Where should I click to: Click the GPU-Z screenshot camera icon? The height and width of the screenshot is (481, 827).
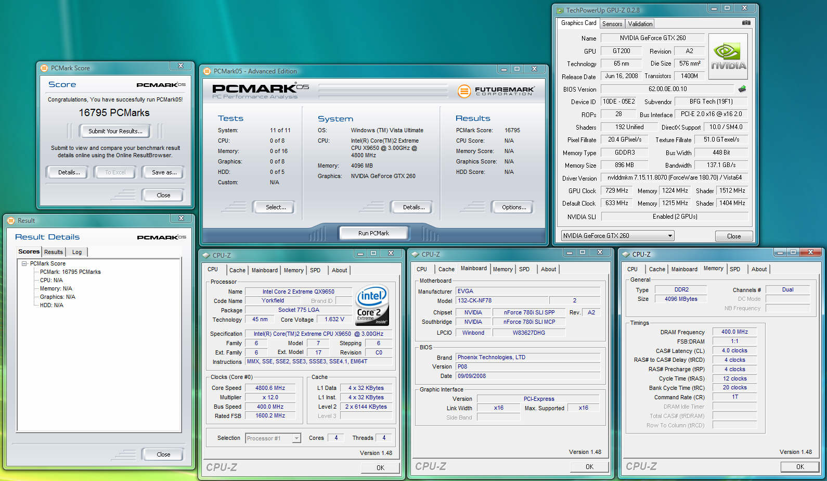click(746, 23)
